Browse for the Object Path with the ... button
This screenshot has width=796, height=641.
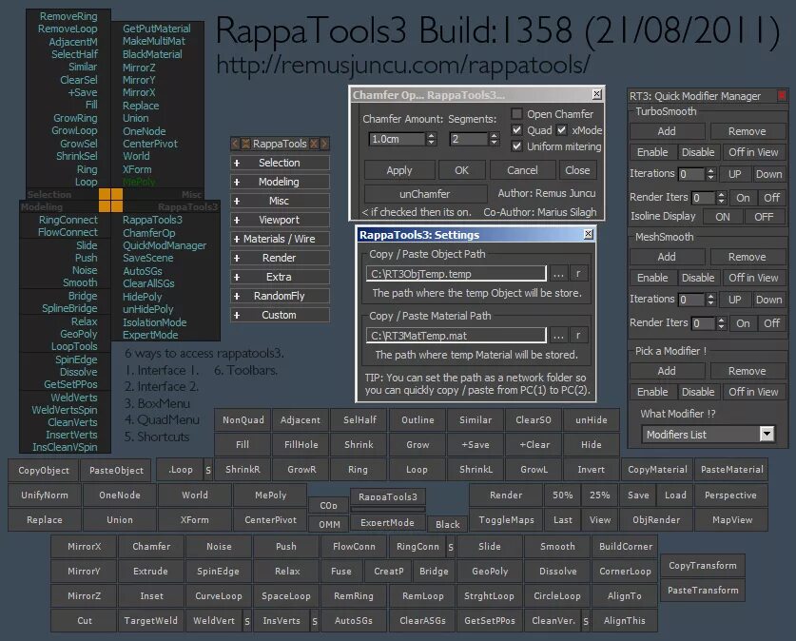click(558, 274)
